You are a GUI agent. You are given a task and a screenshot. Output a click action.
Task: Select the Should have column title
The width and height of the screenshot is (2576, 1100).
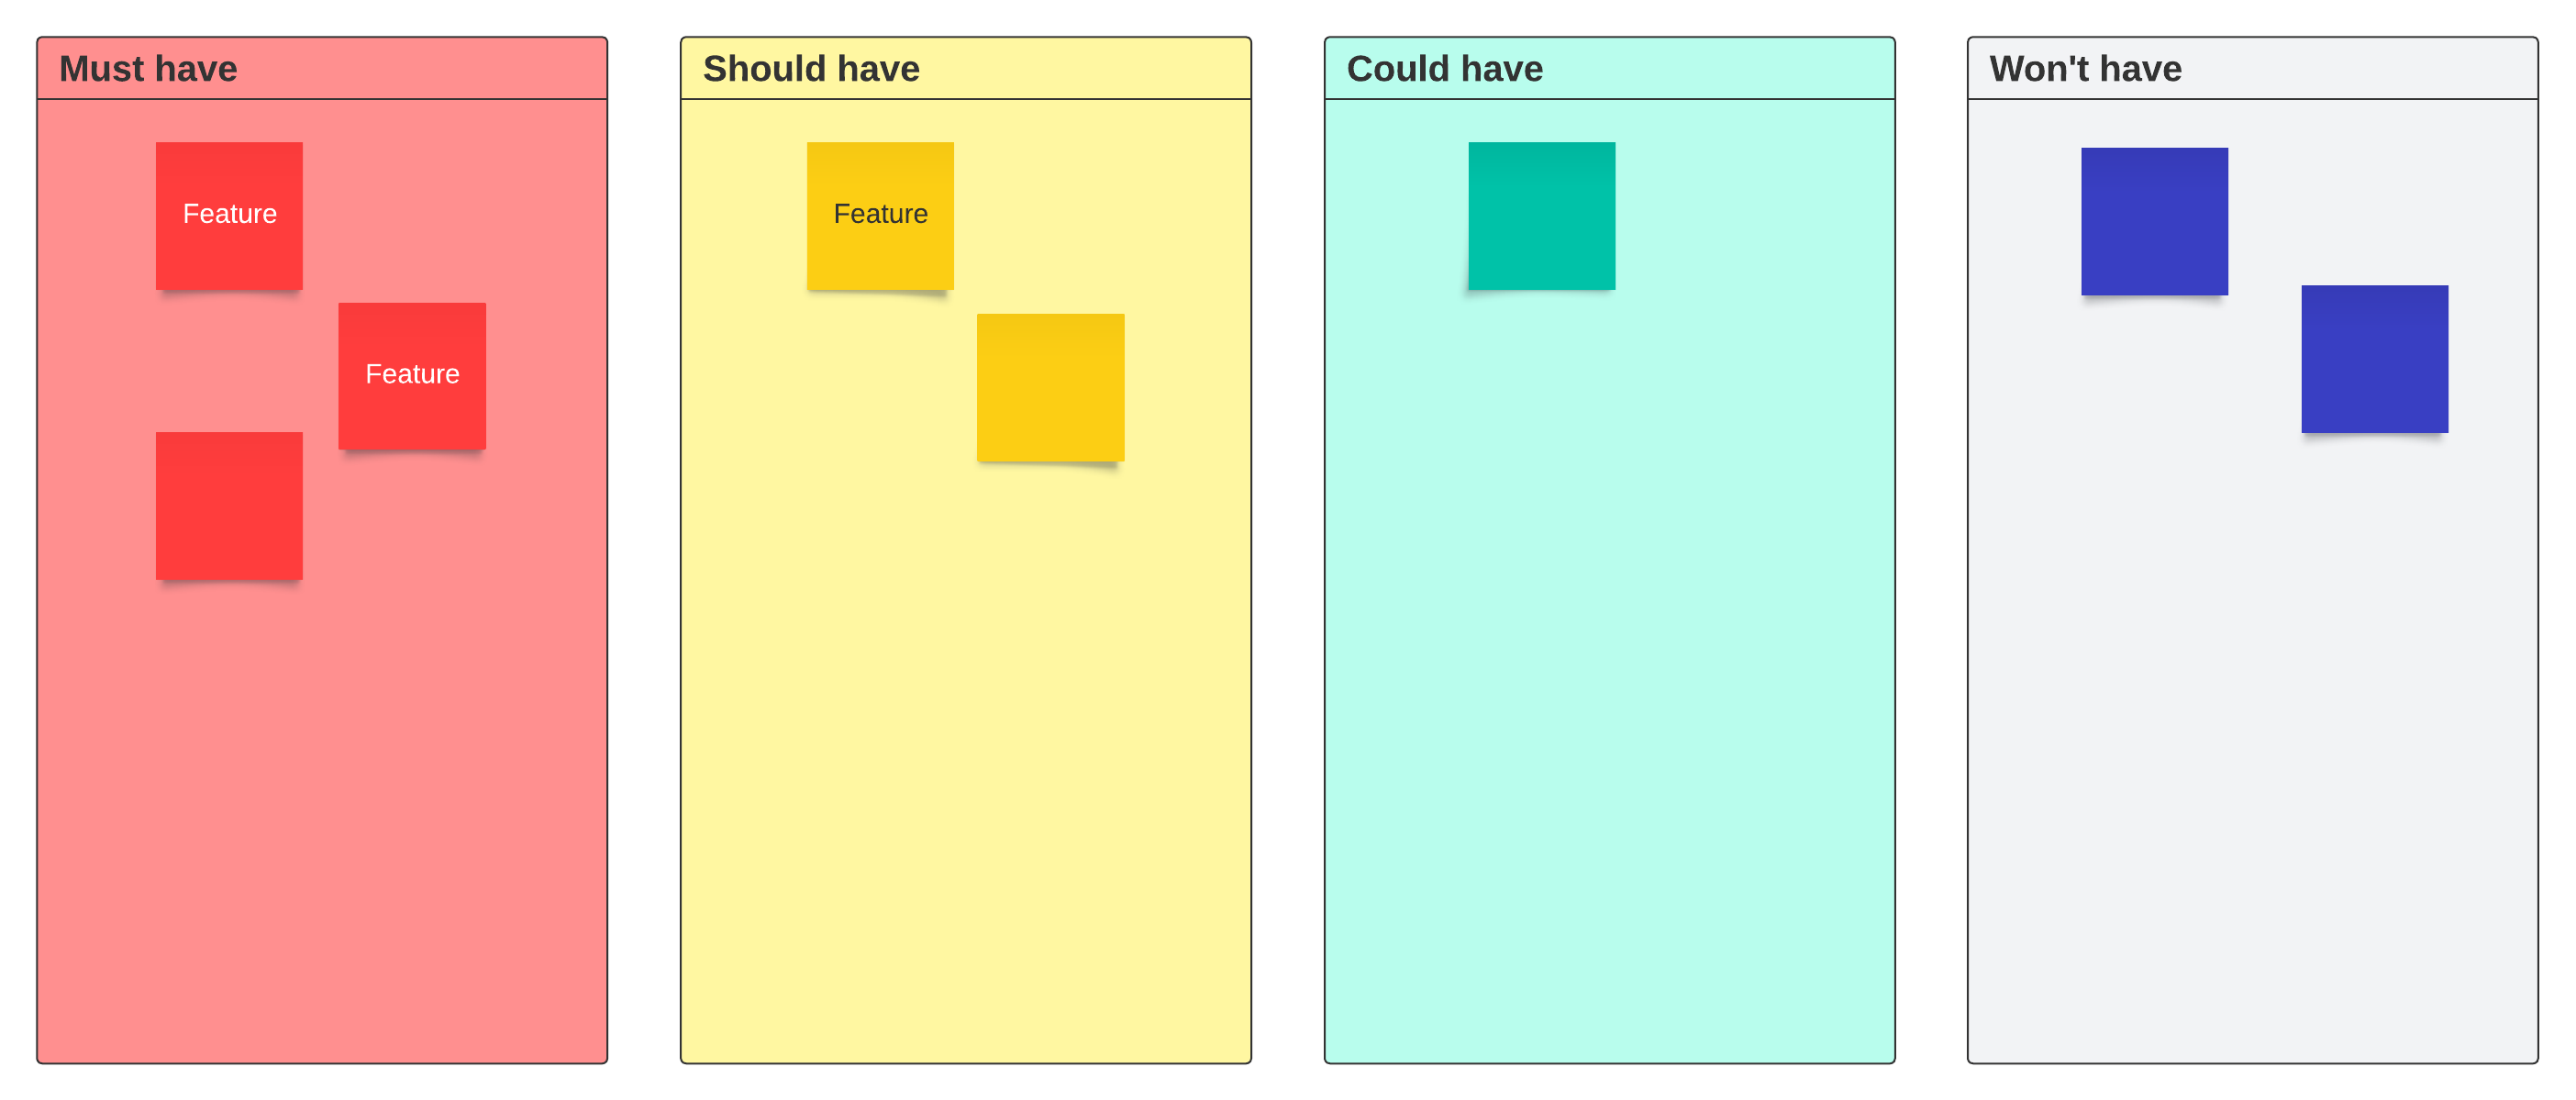pos(811,69)
